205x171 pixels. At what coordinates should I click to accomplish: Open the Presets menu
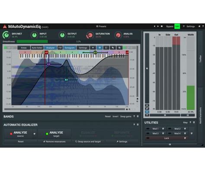point(101,26)
